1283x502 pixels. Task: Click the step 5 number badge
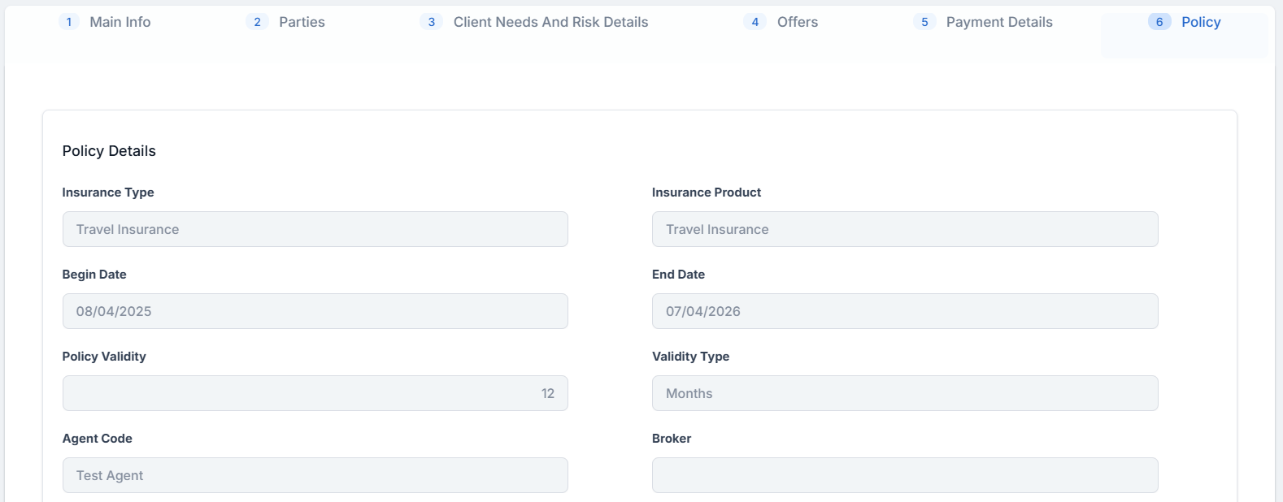[x=924, y=22]
